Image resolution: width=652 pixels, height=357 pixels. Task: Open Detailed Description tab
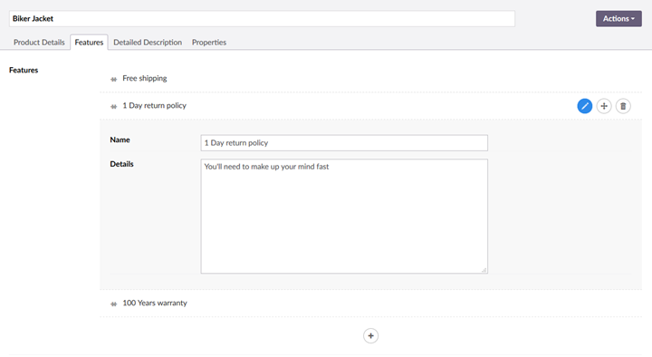148,43
